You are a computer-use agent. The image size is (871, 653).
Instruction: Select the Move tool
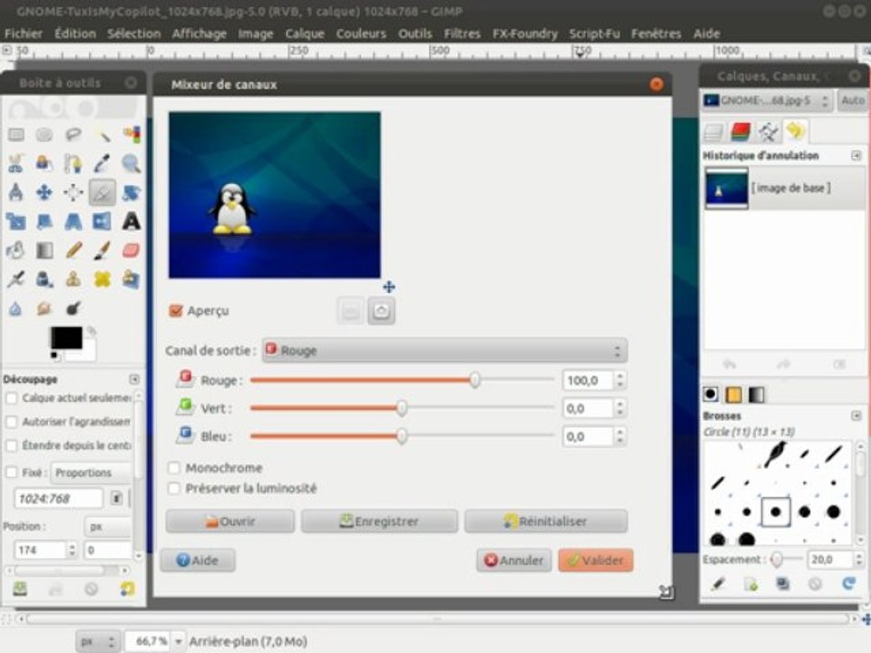coord(44,192)
